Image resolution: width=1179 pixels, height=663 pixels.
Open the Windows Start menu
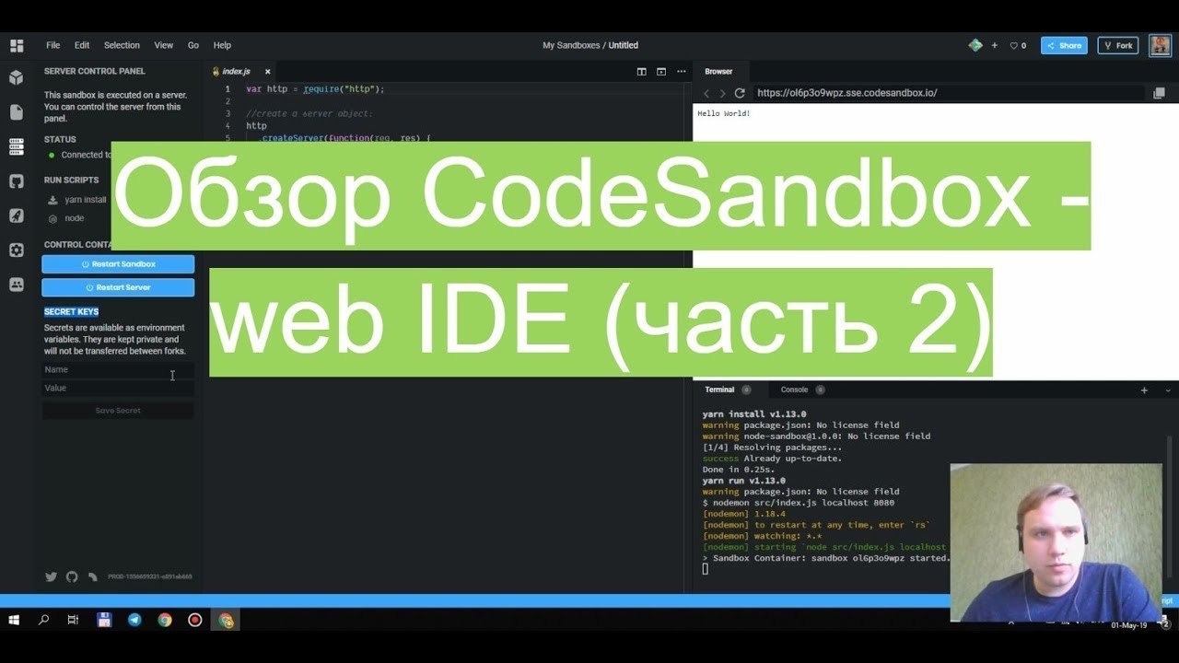click(15, 620)
